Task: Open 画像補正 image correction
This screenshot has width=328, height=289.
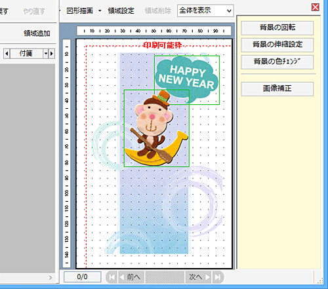Action: 277,88
